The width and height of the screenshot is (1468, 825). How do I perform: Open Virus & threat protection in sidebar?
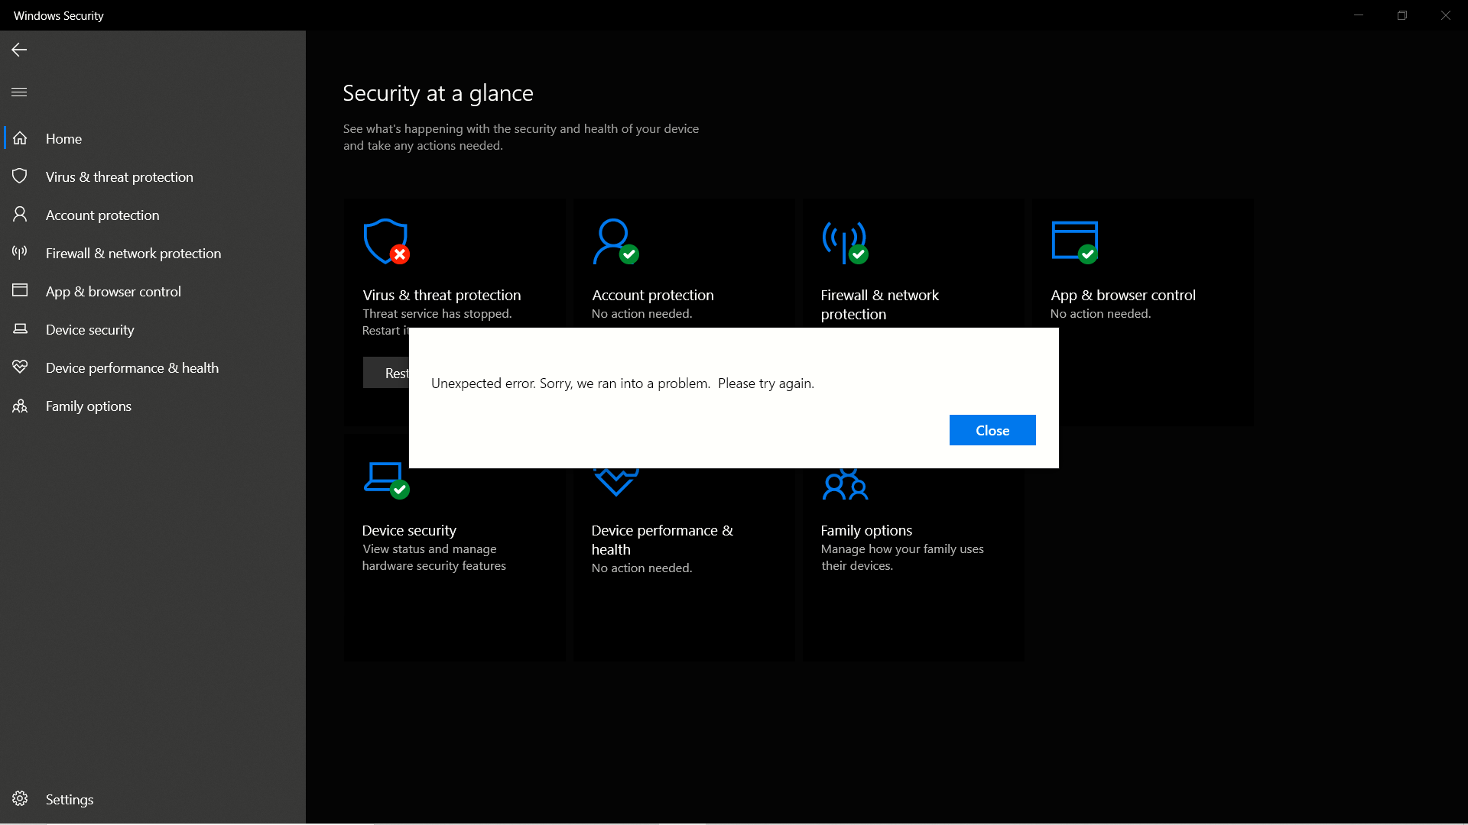pos(153,176)
